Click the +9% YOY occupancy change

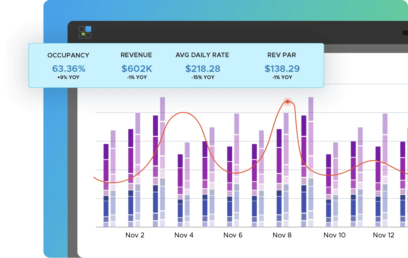tap(68, 77)
